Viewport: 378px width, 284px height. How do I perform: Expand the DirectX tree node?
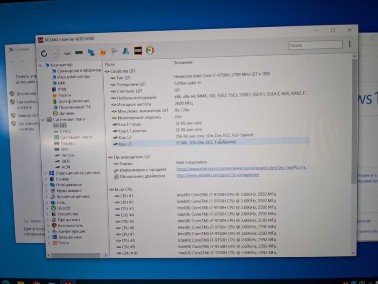point(47,209)
